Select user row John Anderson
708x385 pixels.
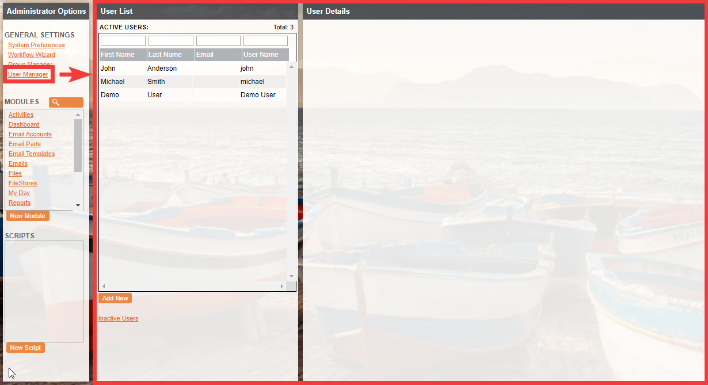(193, 68)
